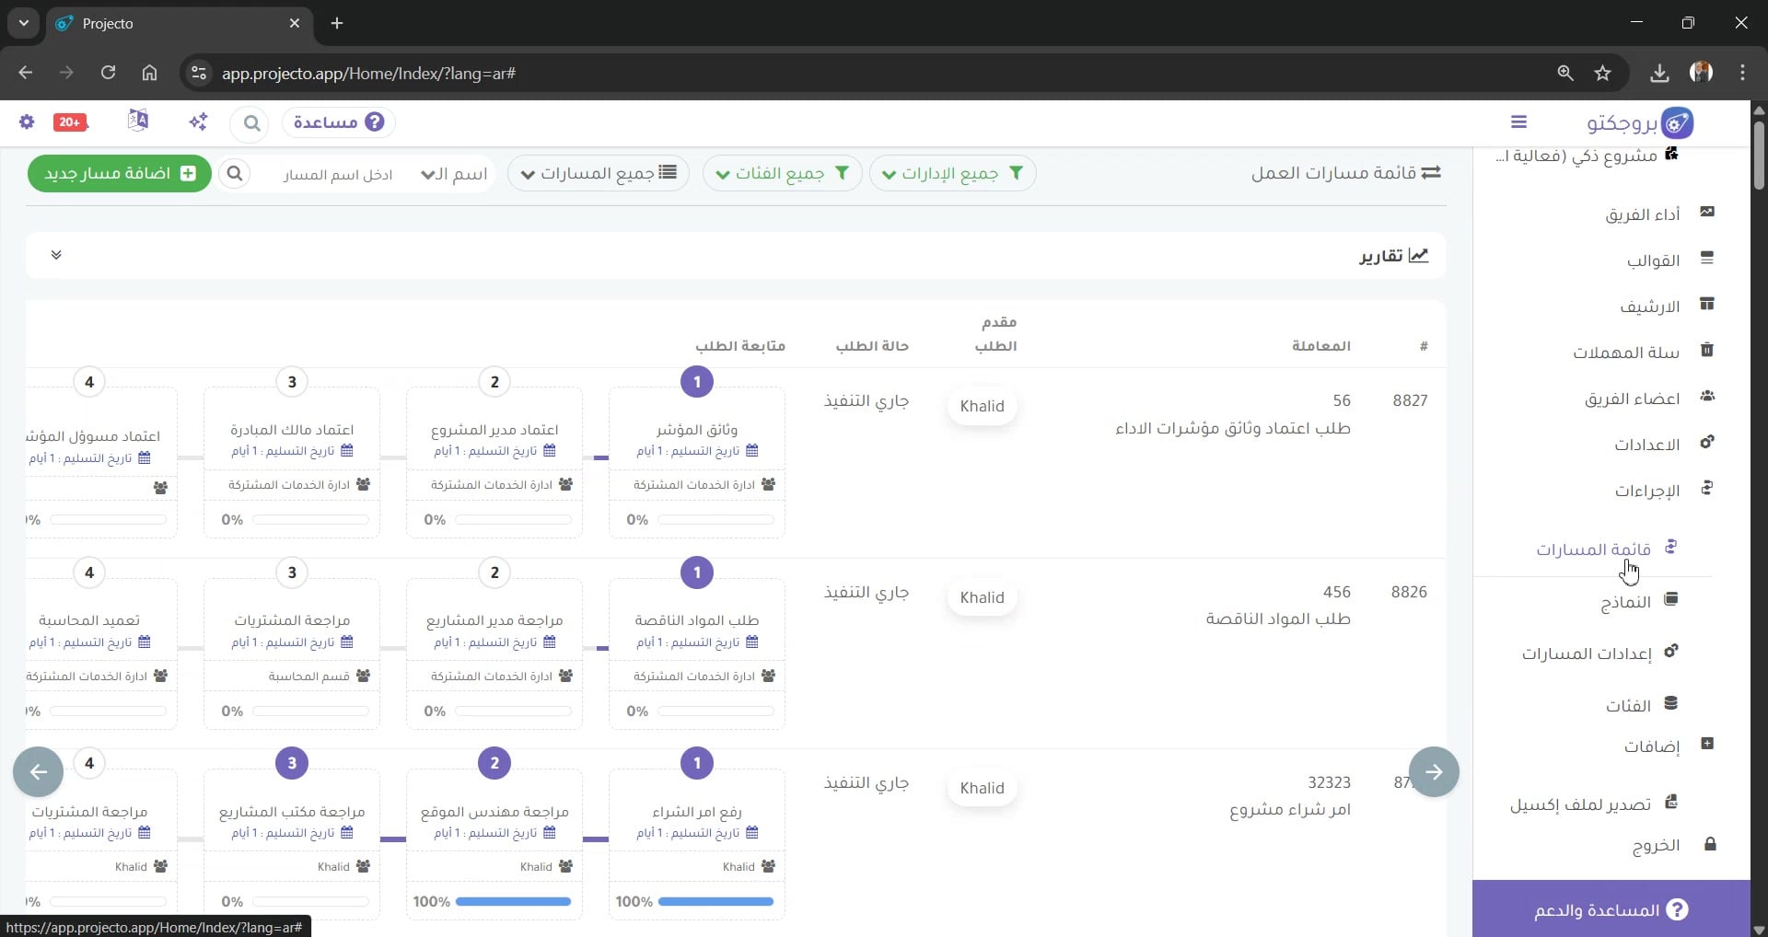The height and width of the screenshot is (937, 1768).
Task: Open the جميع الإدارات filter dropdown
Action: [x=953, y=173]
